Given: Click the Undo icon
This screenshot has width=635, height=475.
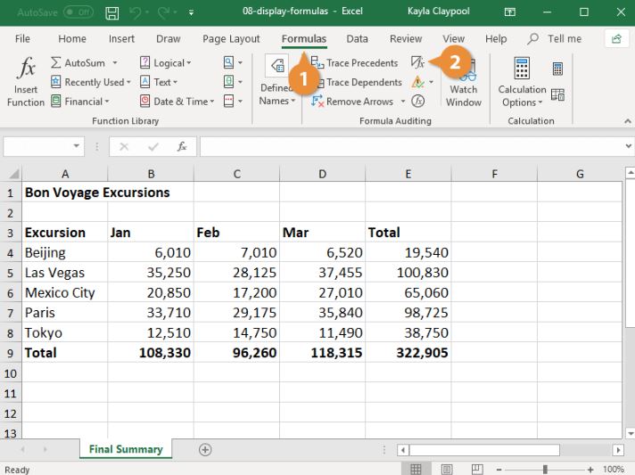Looking at the screenshot, I should (x=136, y=13).
